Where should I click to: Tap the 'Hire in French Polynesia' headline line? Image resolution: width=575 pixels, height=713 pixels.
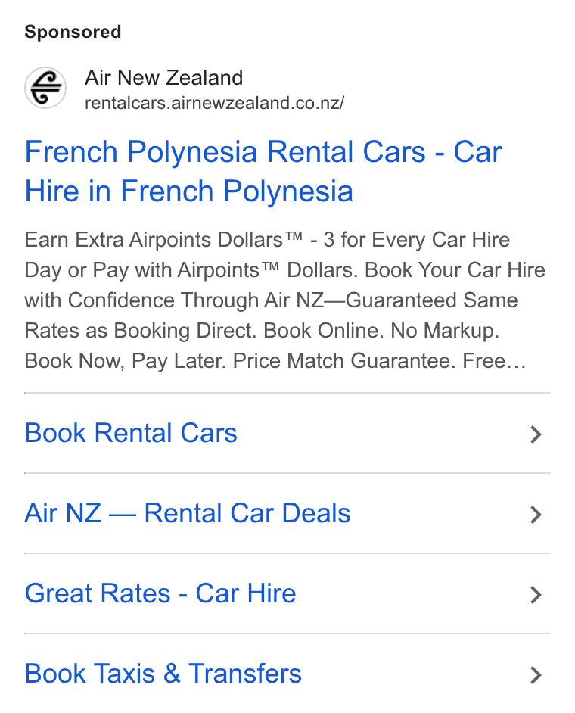pyautogui.click(x=188, y=191)
